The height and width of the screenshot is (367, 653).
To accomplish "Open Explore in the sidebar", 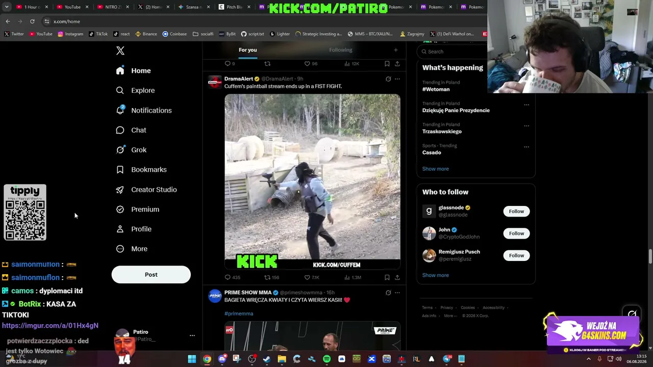I will 135,90.
